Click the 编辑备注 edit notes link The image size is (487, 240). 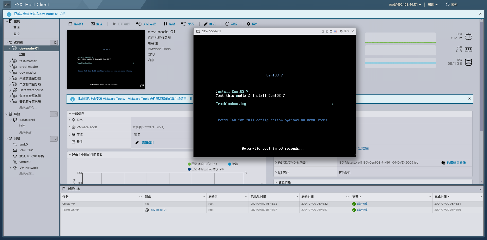tap(148, 143)
